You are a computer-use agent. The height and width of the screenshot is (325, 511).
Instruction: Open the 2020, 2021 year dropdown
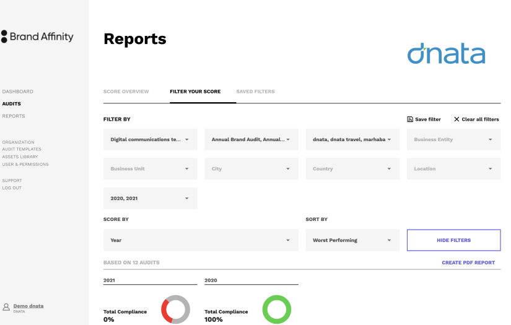pyautogui.click(x=151, y=198)
